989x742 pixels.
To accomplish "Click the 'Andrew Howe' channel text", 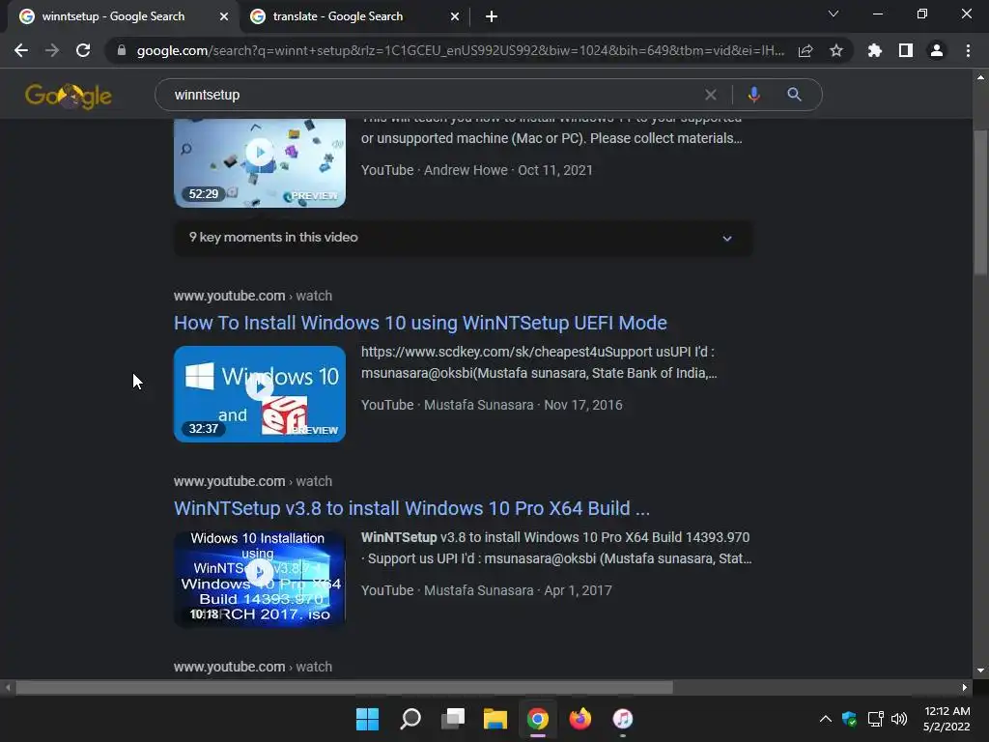I will coord(466,170).
